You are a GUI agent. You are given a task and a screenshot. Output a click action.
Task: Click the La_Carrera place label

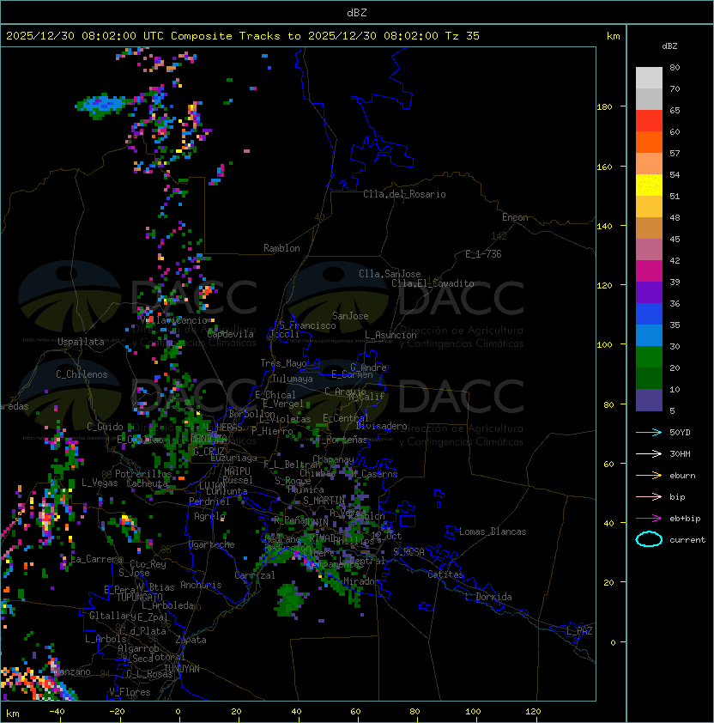[x=97, y=559]
